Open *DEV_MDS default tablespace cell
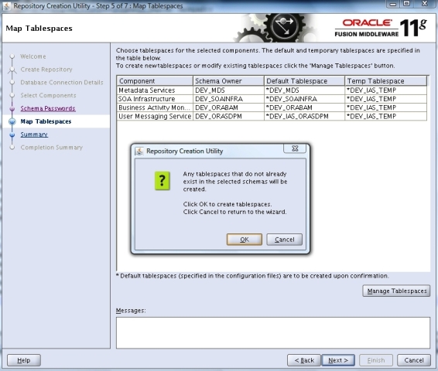438x371 pixels. (304, 90)
